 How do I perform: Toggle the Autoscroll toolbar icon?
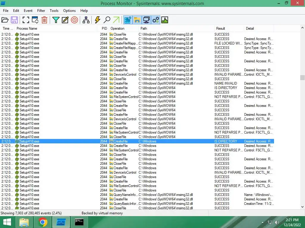[35, 20]
